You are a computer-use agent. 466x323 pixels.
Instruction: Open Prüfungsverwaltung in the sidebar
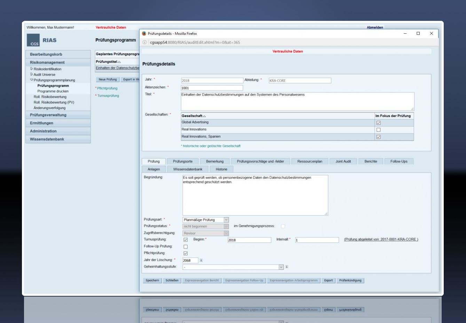coord(58,115)
